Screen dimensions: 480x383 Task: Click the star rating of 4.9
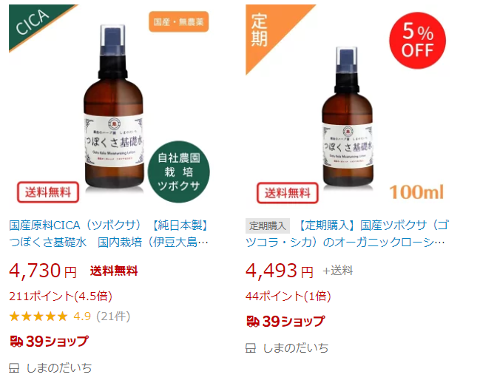(38, 316)
